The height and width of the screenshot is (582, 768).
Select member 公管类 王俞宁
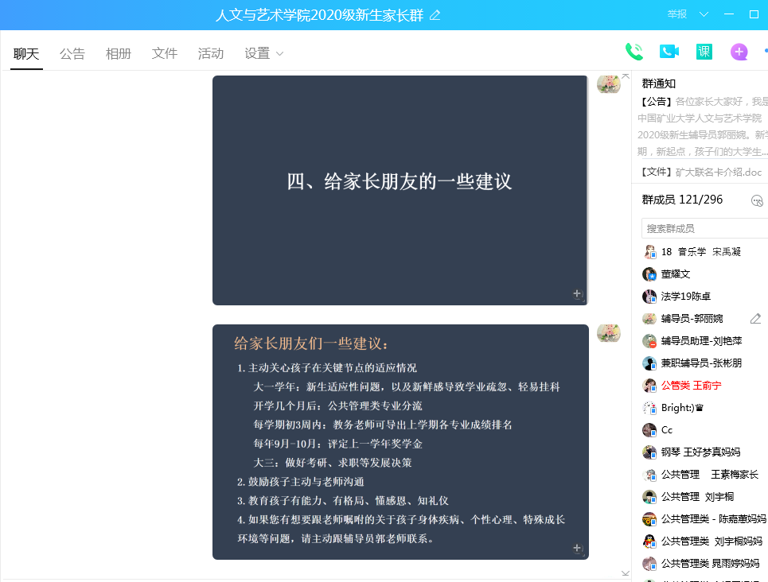click(691, 386)
